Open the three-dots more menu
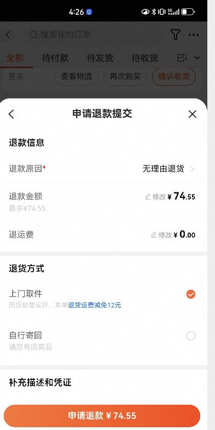Screen dimensions: 215x430 click(x=194, y=35)
